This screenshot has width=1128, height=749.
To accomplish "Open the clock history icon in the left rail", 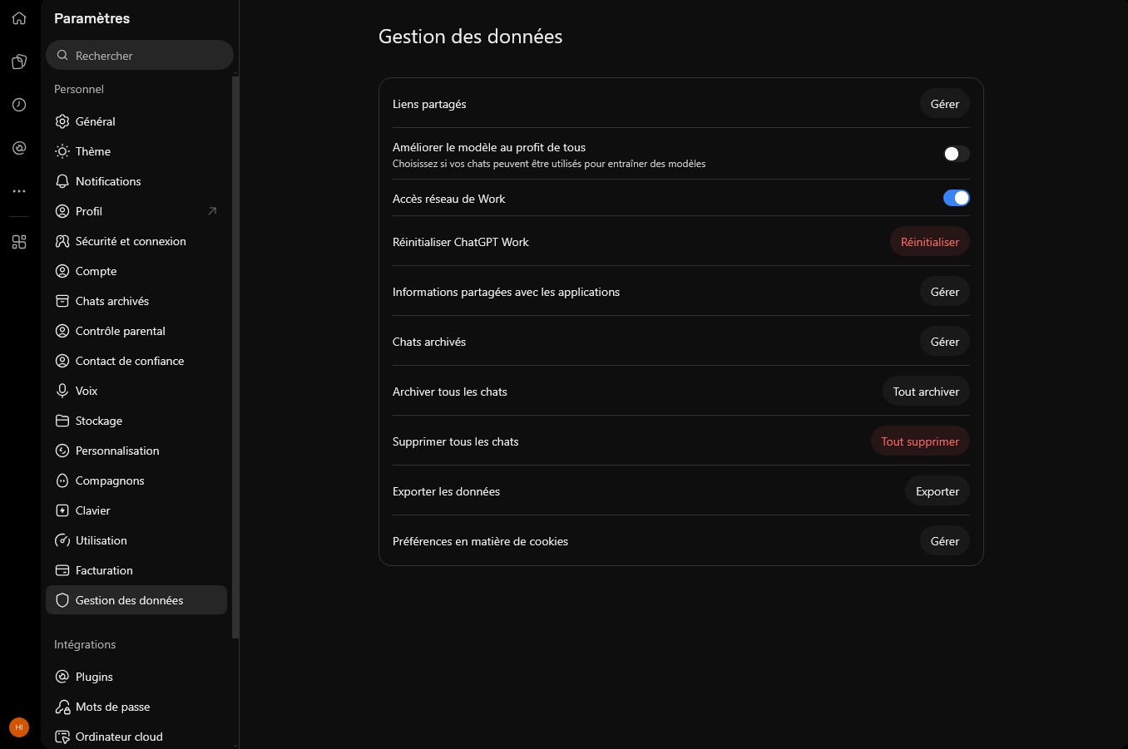I will 19,105.
